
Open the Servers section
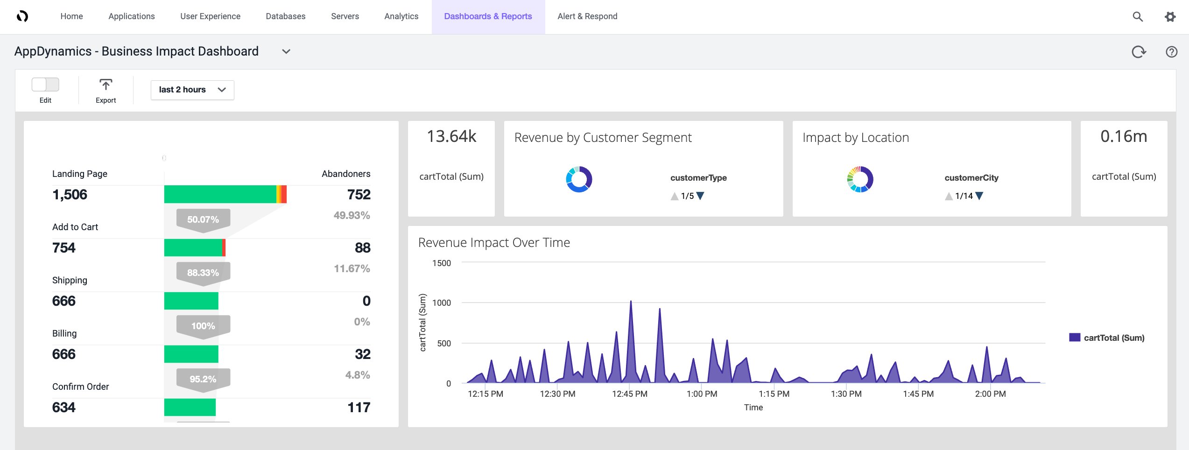click(x=345, y=16)
